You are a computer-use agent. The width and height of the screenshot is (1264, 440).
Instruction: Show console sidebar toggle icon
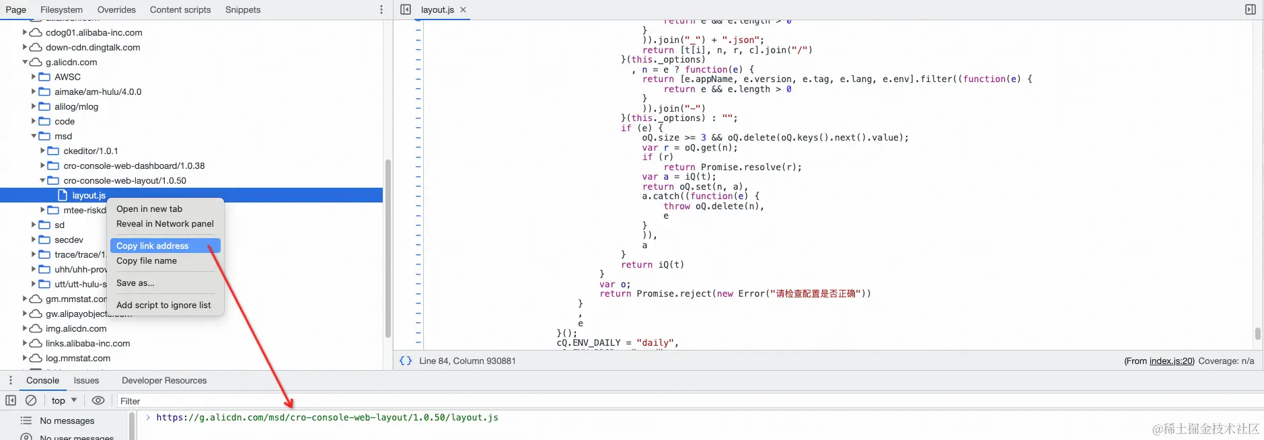click(11, 400)
